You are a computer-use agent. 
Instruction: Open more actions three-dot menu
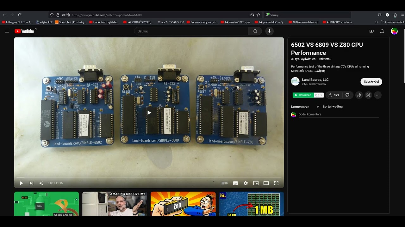[x=377, y=95]
